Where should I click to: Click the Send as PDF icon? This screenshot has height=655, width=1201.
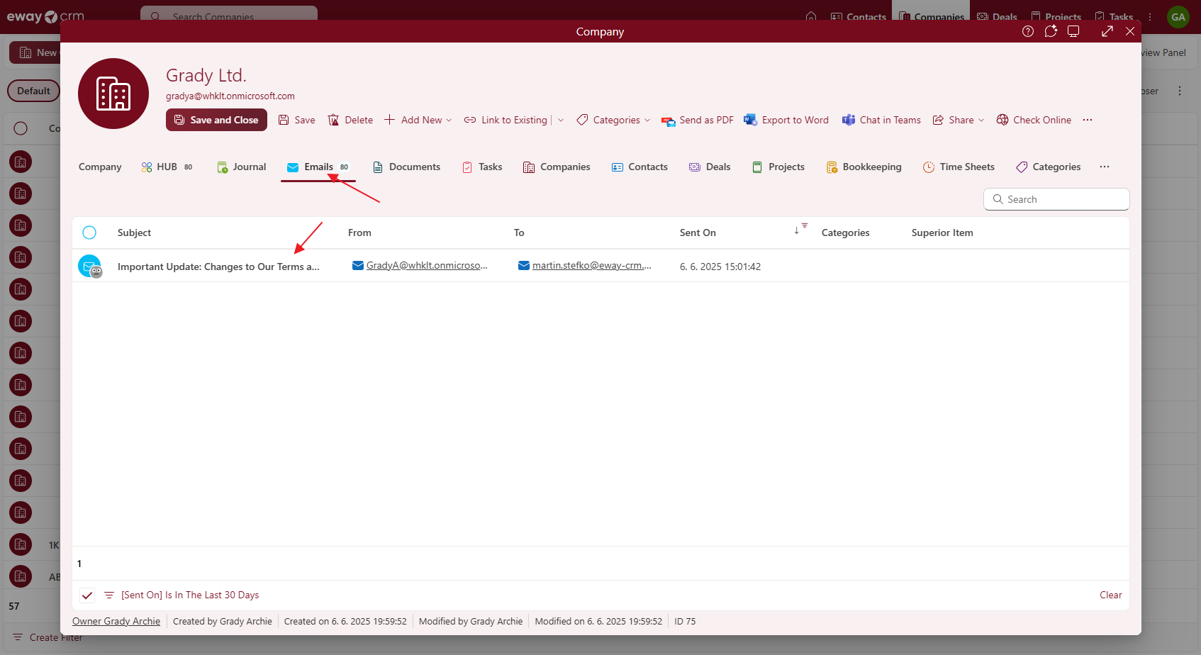coord(668,121)
